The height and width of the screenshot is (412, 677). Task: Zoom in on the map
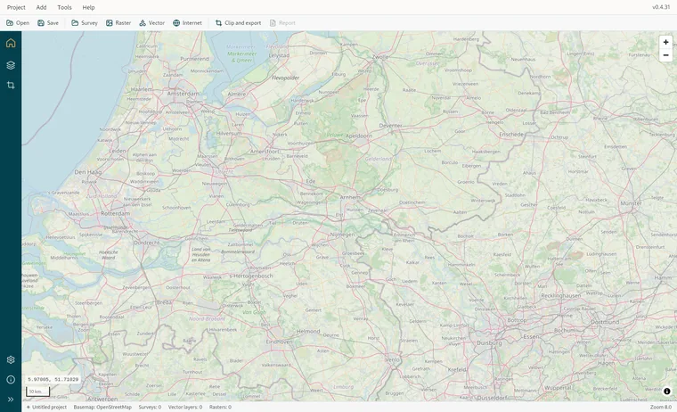tap(665, 42)
